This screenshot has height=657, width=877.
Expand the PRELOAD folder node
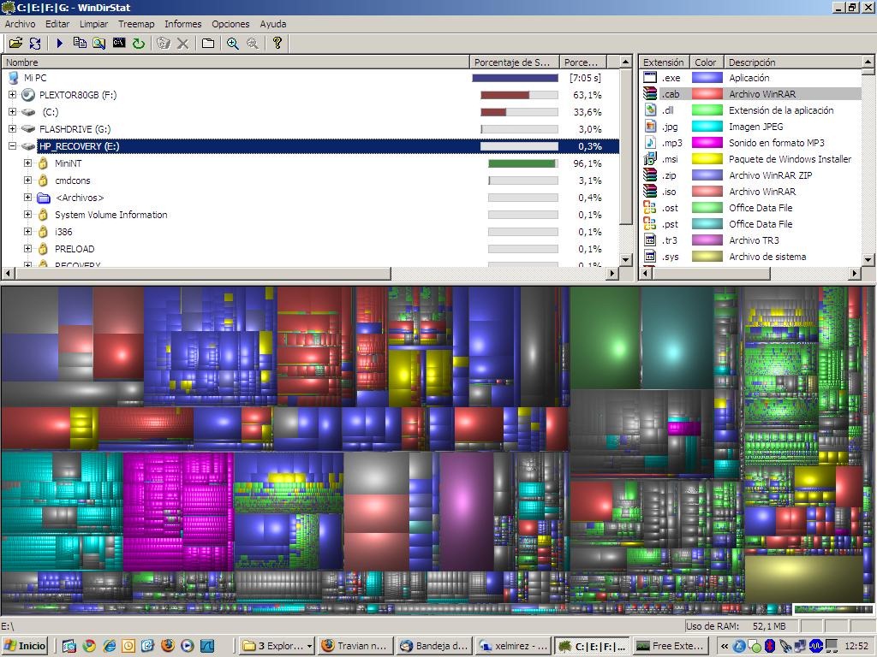27,249
